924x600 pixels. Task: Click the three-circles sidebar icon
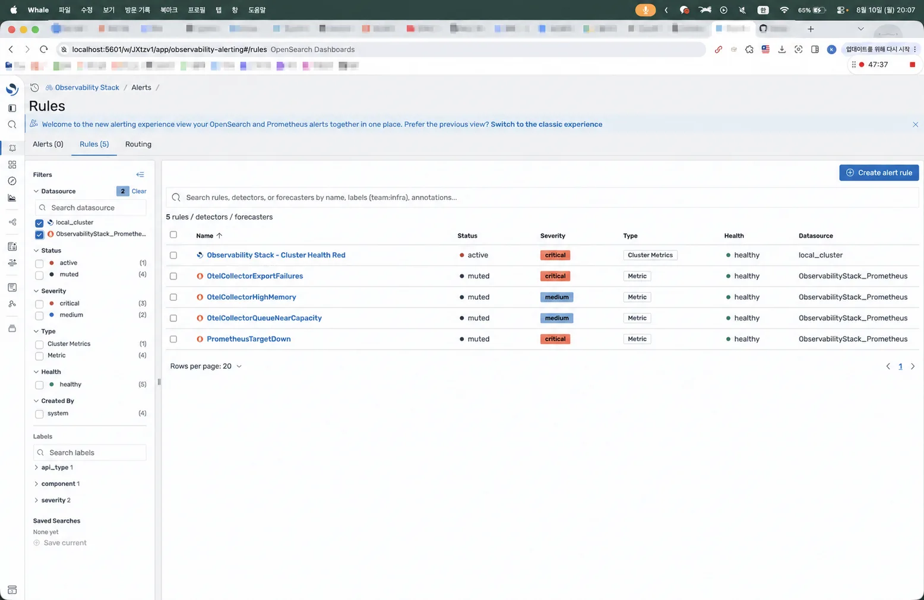pos(12,304)
